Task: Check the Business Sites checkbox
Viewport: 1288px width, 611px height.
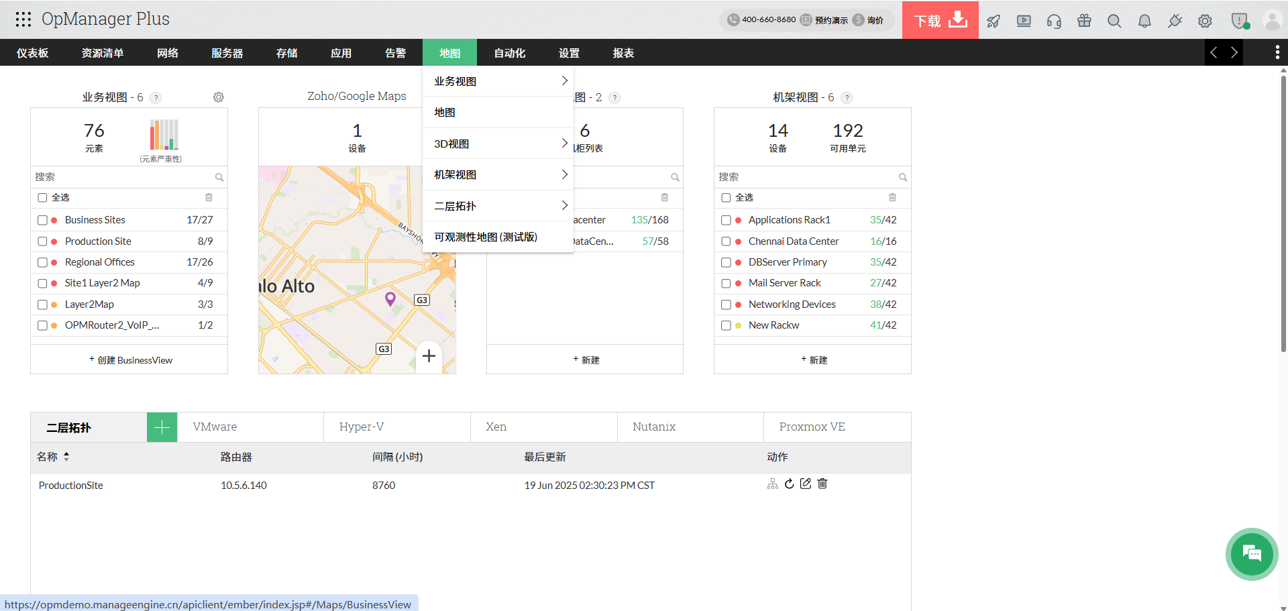Action: (x=44, y=220)
